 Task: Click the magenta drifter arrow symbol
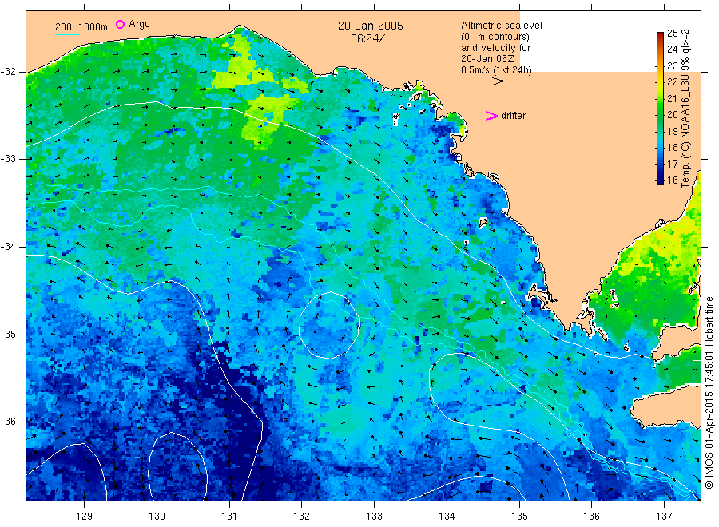point(491,116)
